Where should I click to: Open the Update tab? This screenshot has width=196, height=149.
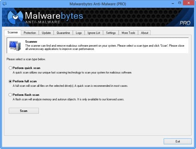point(46,33)
